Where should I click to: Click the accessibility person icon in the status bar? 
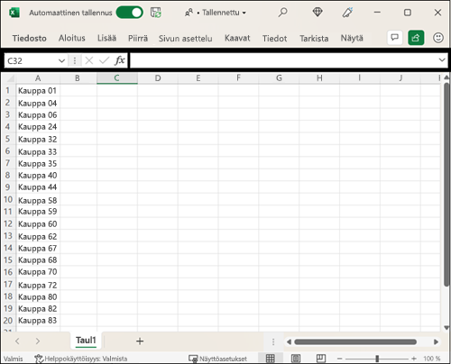point(39,359)
